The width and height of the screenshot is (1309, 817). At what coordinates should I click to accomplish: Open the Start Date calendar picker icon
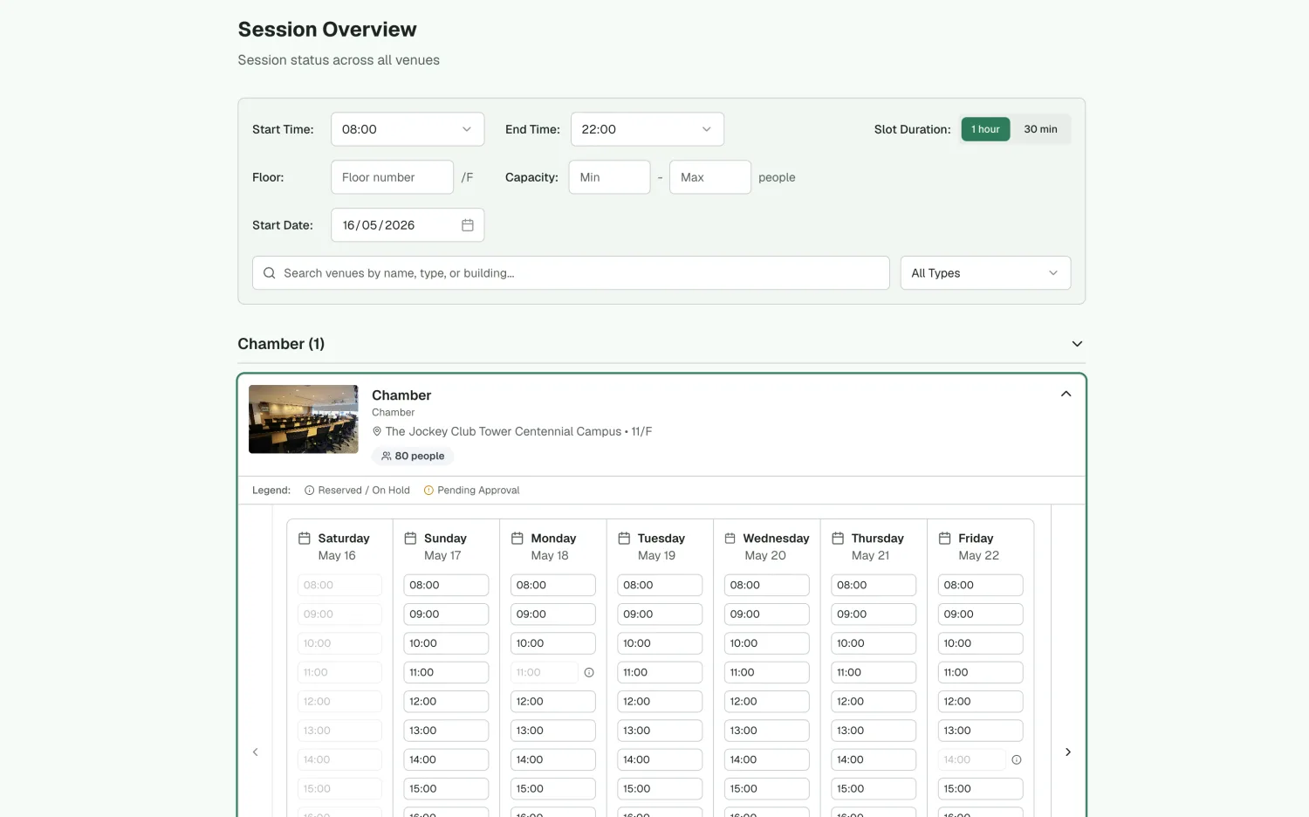pos(467,225)
